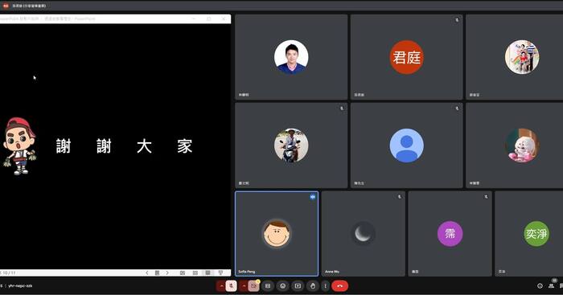Open slide list icon between slide arrows
This screenshot has width=563, height=295.
point(158,272)
